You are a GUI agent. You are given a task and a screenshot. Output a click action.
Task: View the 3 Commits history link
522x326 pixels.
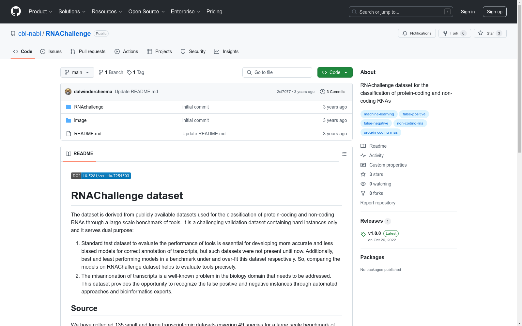(x=333, y=92)
